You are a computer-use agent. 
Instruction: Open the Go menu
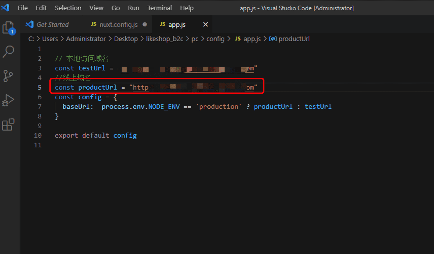[x=116, y=8]
